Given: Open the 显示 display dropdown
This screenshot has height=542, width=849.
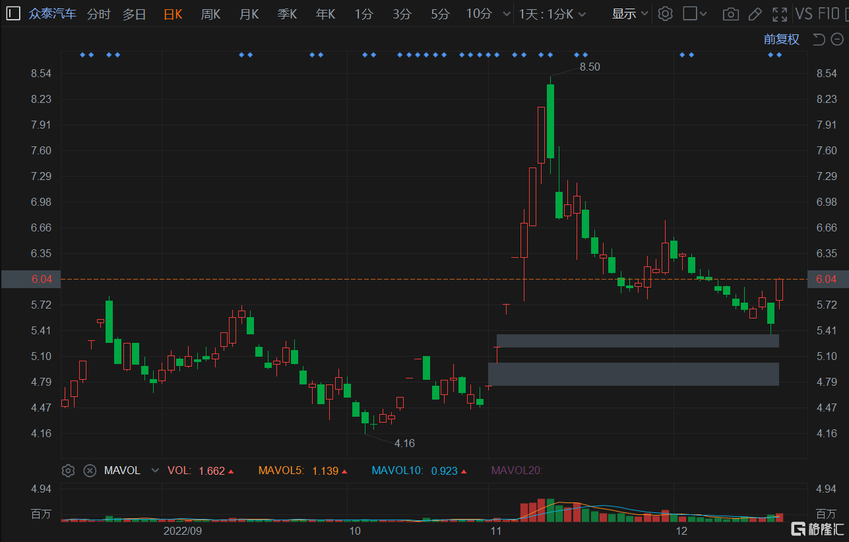Looking at the screenshot, I should (x=630, y=14).
